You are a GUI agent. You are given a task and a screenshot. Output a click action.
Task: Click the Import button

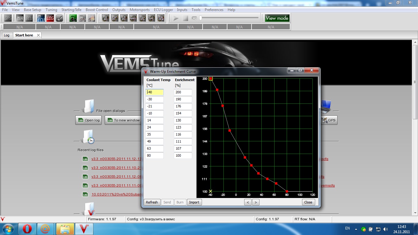pyautogui.click(x=194, y=202)
